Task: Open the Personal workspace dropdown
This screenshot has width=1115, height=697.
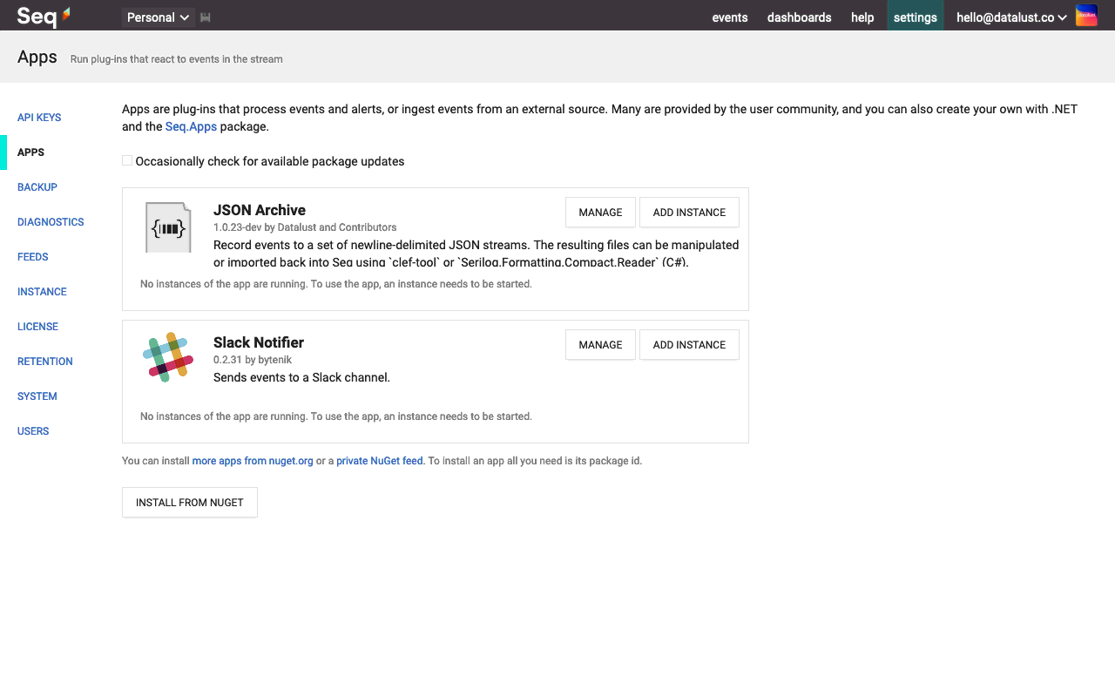Action: pos(159,17)
